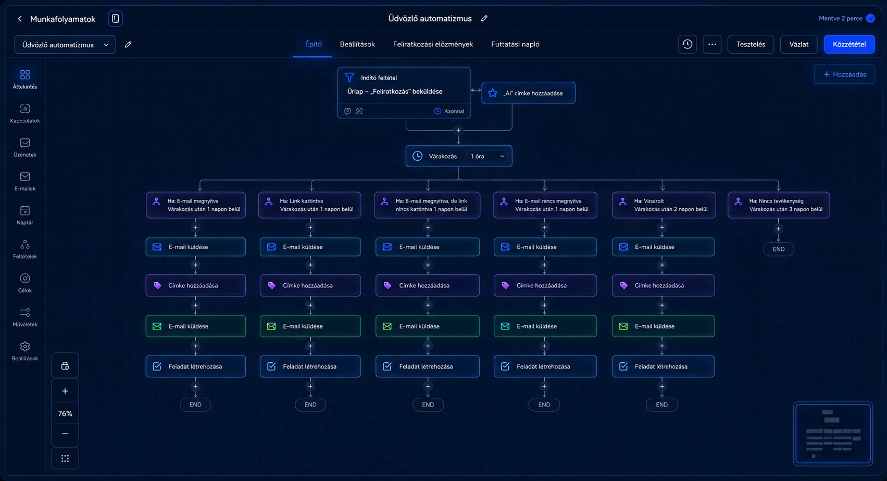Click the Mentve saved checkmark icon
This screenshot has width=887, height=481.
pyautogui.click(x=870, y=18)
